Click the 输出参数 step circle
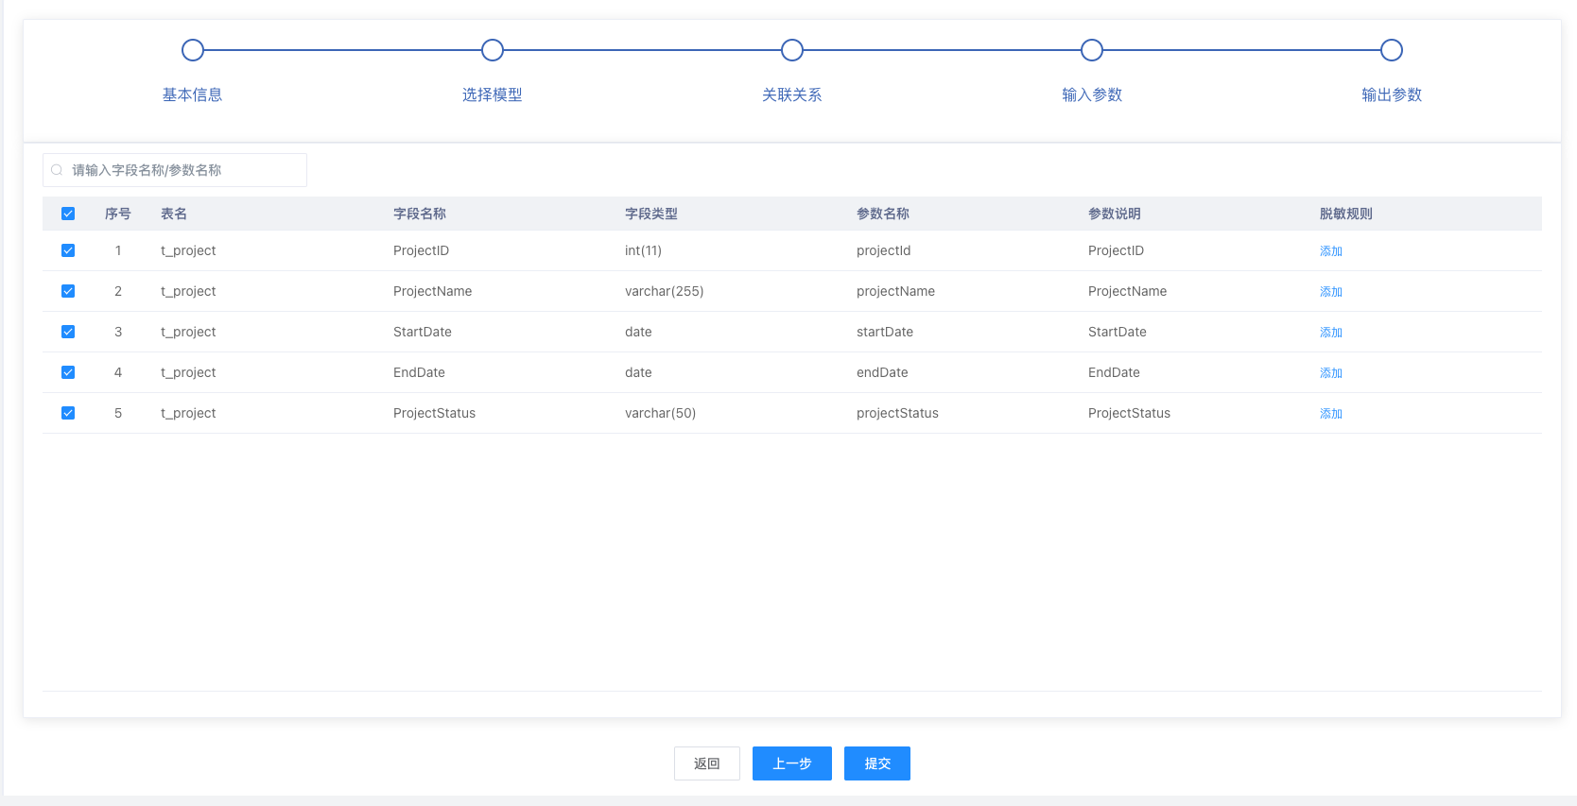The image size is (1577, 806). [1392, 50]
